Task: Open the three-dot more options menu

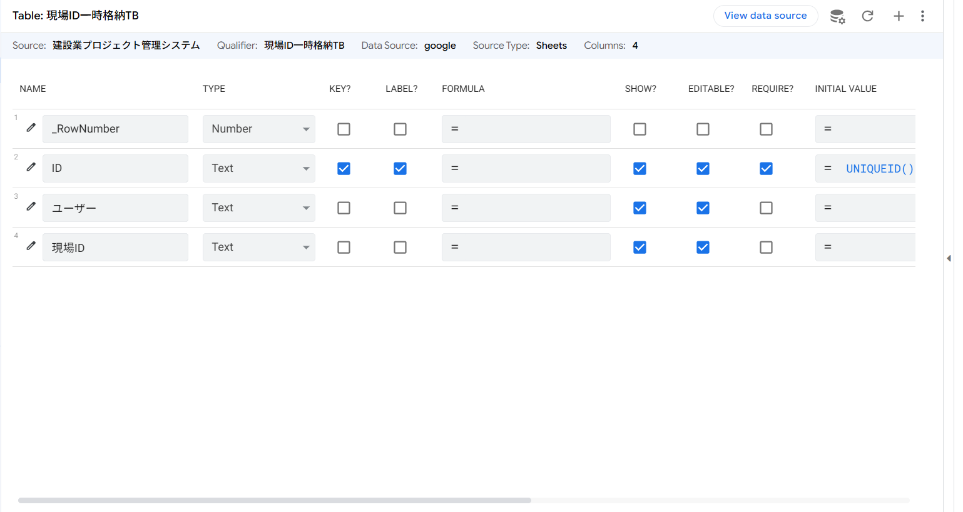Action: click(922, 16)
